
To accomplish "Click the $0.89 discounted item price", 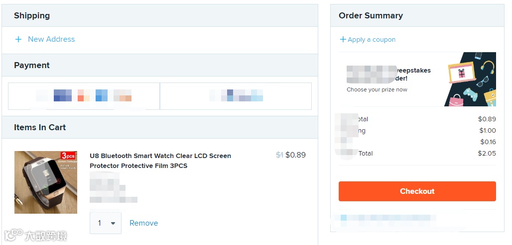I will point(295,155).
